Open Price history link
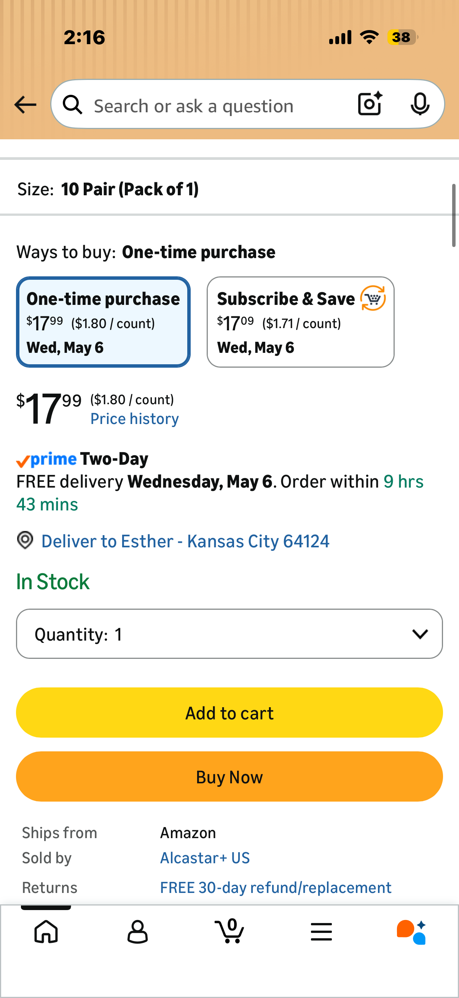 (x=134, y=419)
